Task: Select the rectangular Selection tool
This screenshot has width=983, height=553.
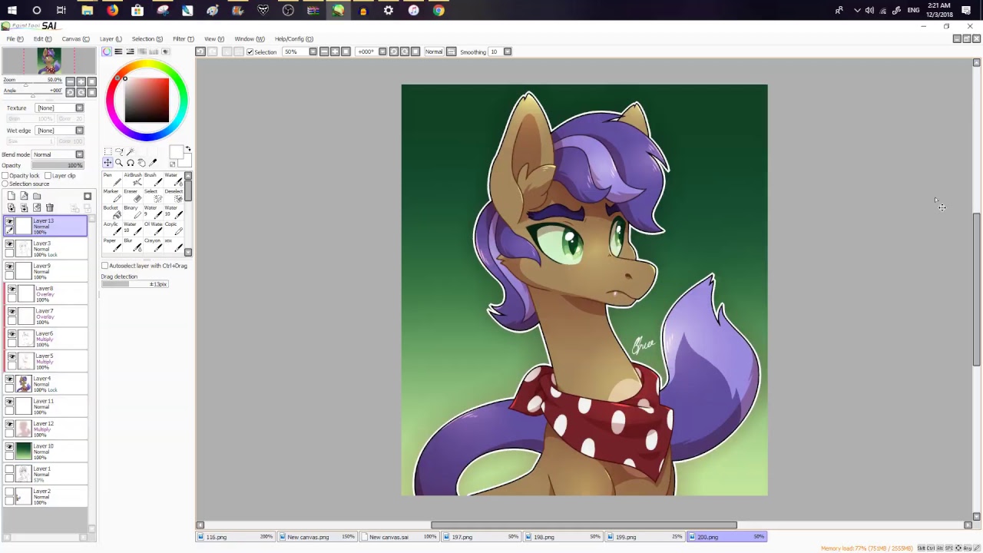Action: (x=108, y=151)
